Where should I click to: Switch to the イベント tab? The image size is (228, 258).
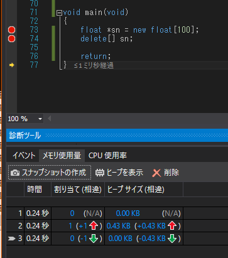click(x=24, y=156)
